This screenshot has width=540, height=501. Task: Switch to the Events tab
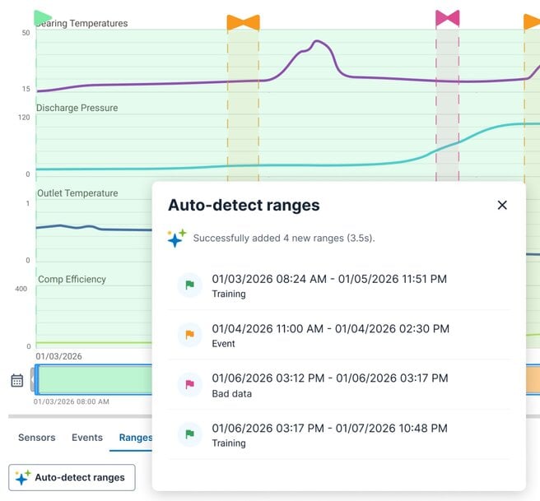(87, 438)
